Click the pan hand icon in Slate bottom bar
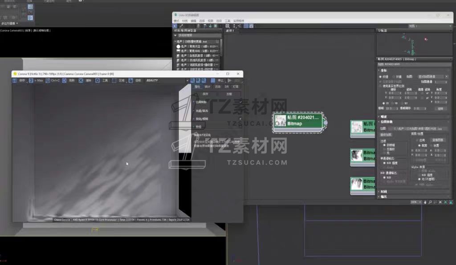 425,202
